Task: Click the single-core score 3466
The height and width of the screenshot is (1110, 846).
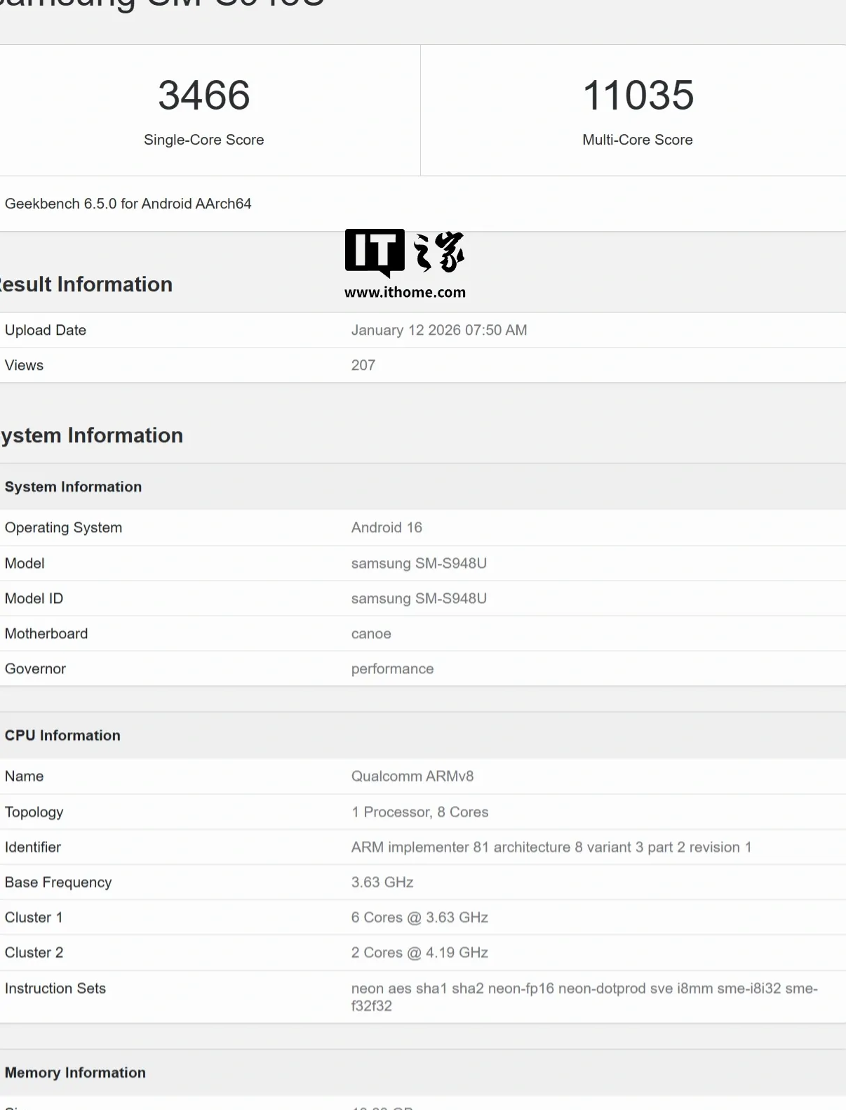Action: 203,95
